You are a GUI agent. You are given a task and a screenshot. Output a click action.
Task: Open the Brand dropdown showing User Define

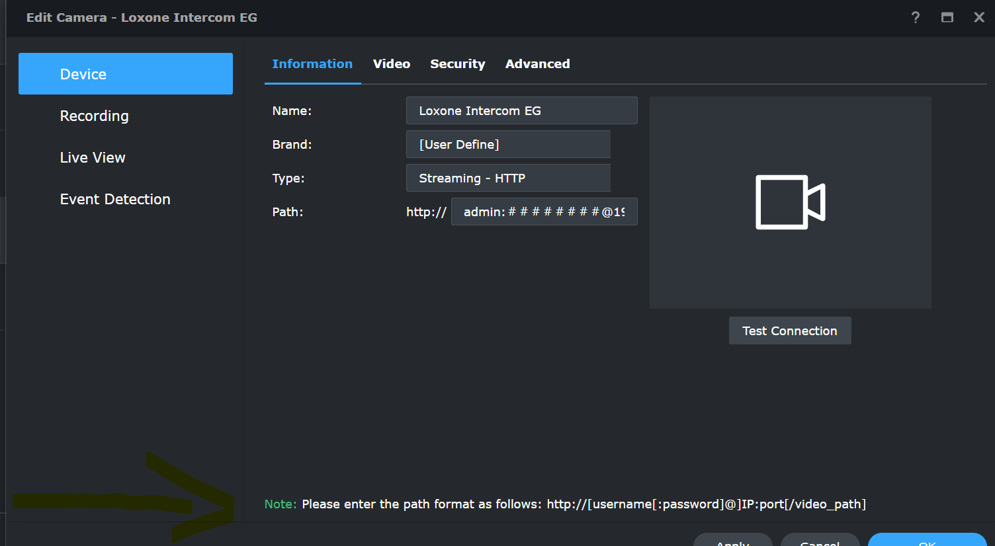[x=508, y=144]
